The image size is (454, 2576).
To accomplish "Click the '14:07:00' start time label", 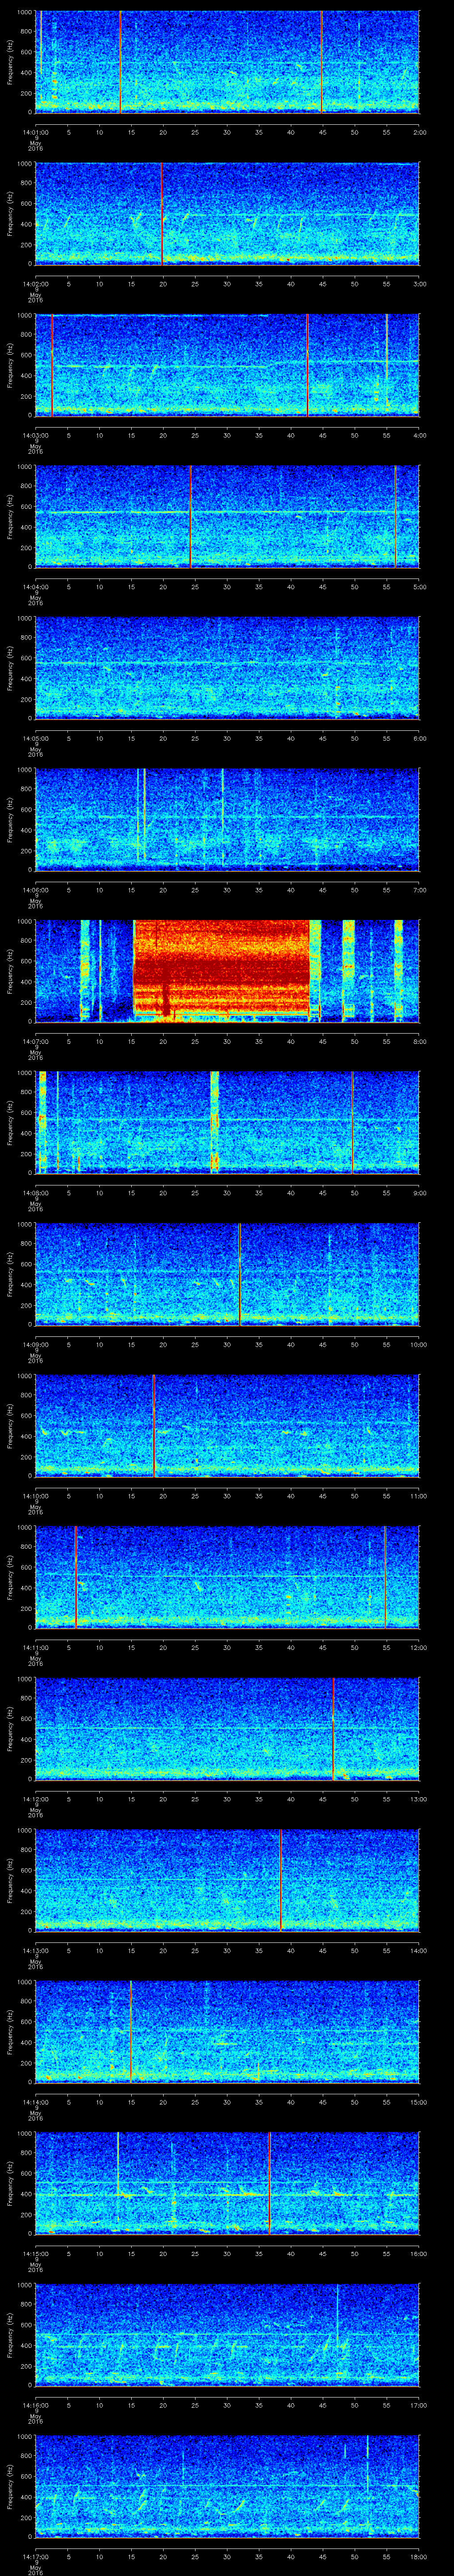I will [x=35, y=1041].
